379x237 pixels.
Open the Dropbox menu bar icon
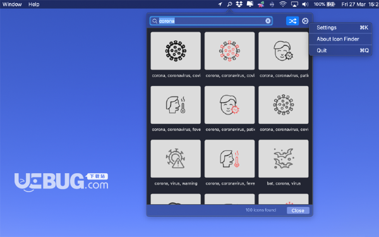click(x=239, y=4)
